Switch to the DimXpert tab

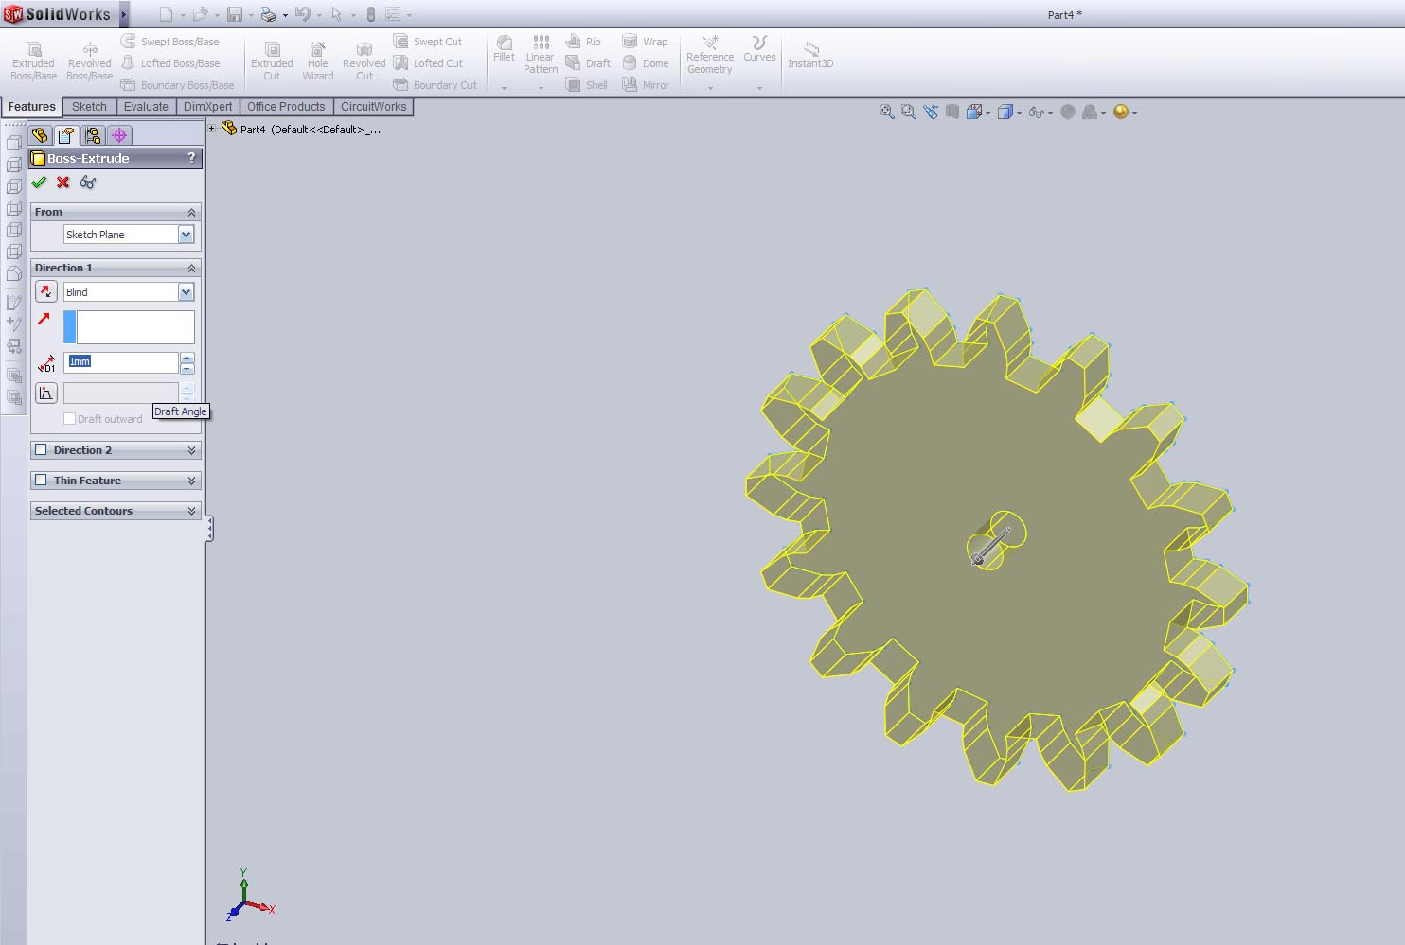207,107
